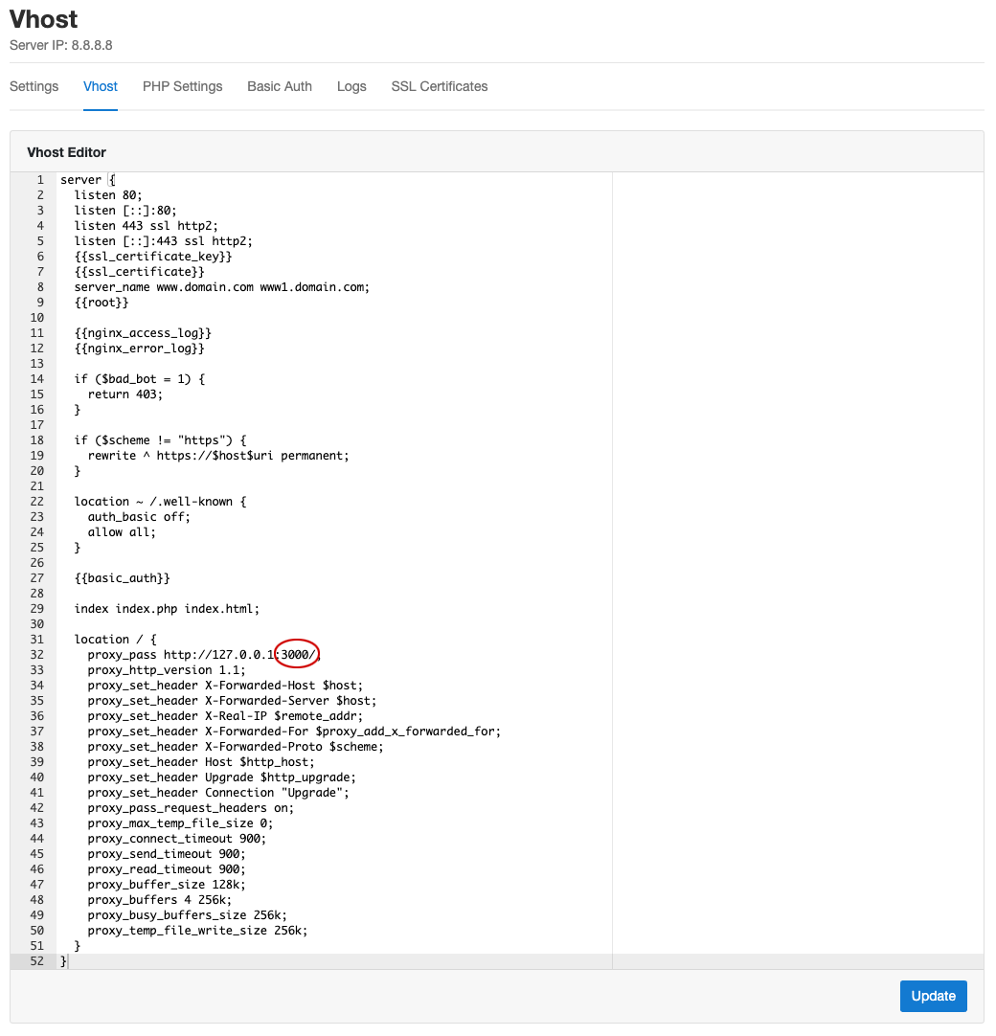Click the 'Vhost Editor' panel heading
This screenshot has height=1036, width=996.
coord(67,152)
